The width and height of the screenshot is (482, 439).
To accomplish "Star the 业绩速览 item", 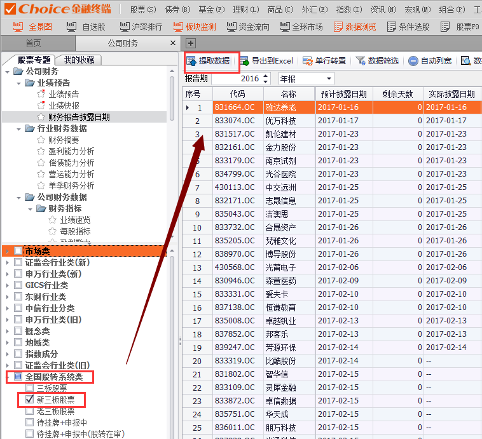I will [x=53, y=220].
